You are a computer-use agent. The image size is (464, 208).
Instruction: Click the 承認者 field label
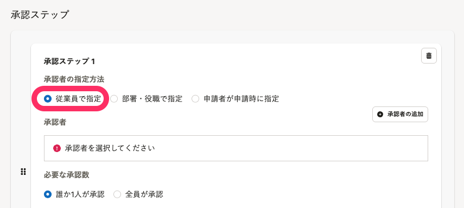55,122
